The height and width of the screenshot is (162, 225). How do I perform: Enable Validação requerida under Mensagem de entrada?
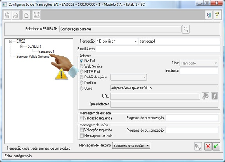(x=82, y=118)
